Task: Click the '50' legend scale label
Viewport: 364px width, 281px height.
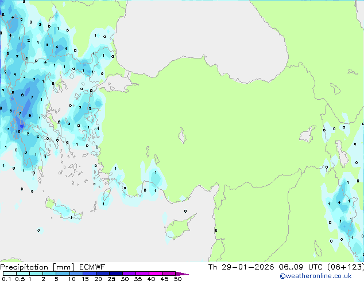Action: [x=177, y=279]
